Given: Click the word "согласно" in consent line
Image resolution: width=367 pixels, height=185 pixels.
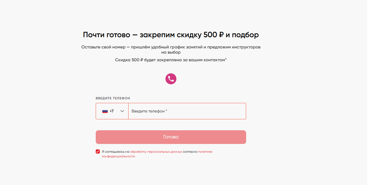Looking at the screenshot, I should pos(190,152).
